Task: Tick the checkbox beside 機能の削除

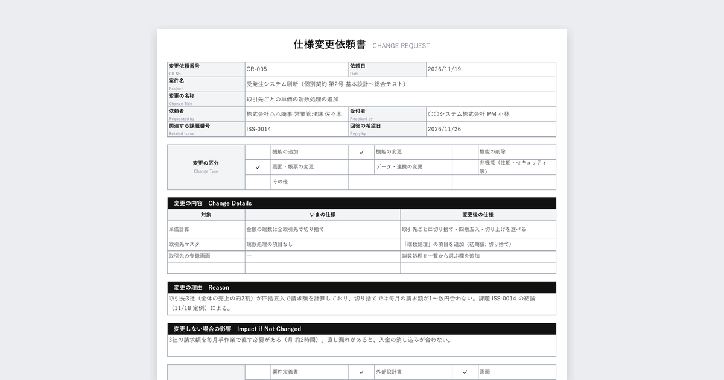Action: click(465, 152)
